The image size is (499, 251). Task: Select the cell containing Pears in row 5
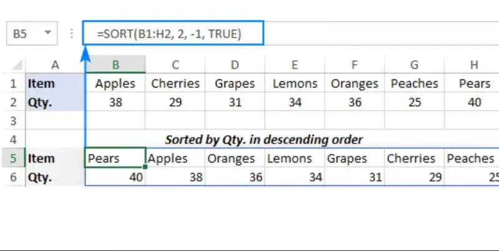(115, 159)
